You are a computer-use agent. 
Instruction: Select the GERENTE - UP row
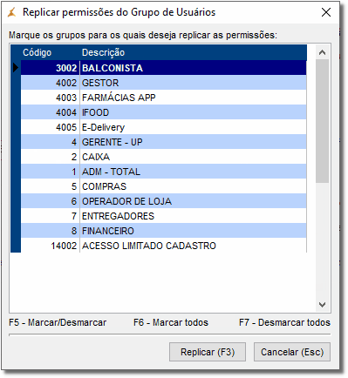tap(164, 142)
